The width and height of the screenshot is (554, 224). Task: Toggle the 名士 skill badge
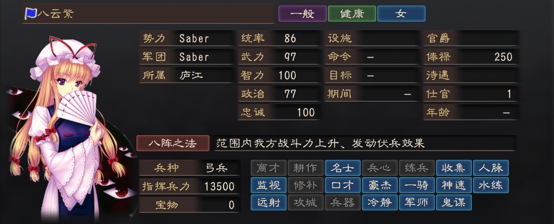343,168
